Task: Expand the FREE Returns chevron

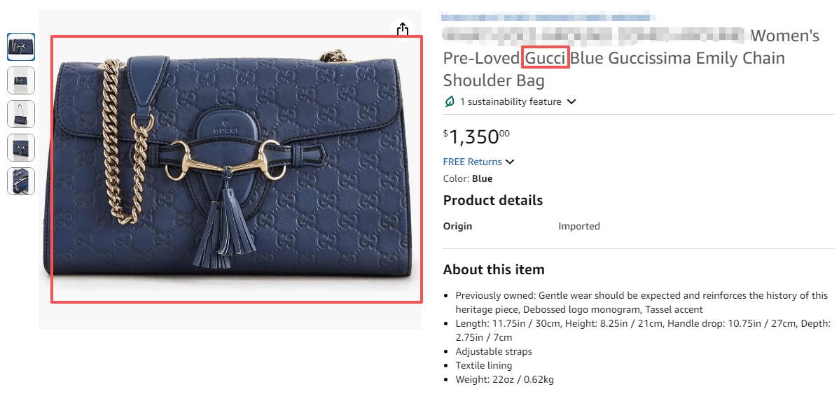Action: [x=510, y=162]
